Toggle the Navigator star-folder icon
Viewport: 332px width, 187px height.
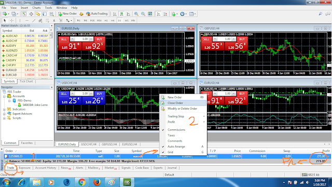[38, 14]
